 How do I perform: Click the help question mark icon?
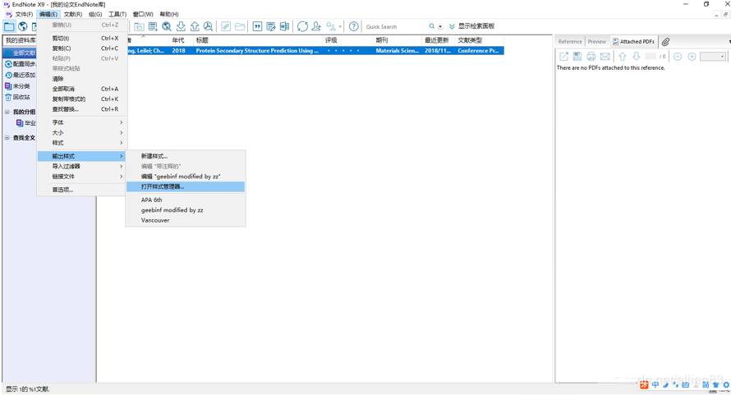(354, 26)
